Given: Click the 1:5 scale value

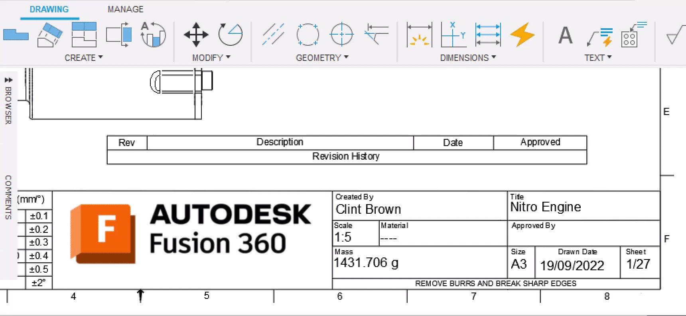Looking at the screenshot, I should (x=343, y=237).
